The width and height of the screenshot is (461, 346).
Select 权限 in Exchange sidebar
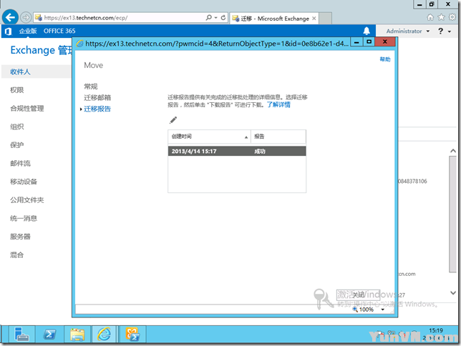pos(16,90)
